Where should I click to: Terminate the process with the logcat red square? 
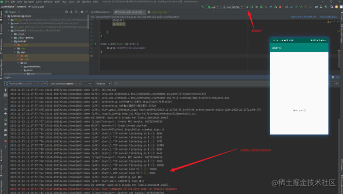tap(6, 141)
